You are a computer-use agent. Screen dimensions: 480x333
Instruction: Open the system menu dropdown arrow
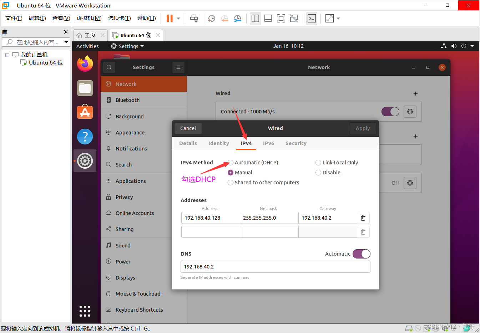click(x=472, y=46)
